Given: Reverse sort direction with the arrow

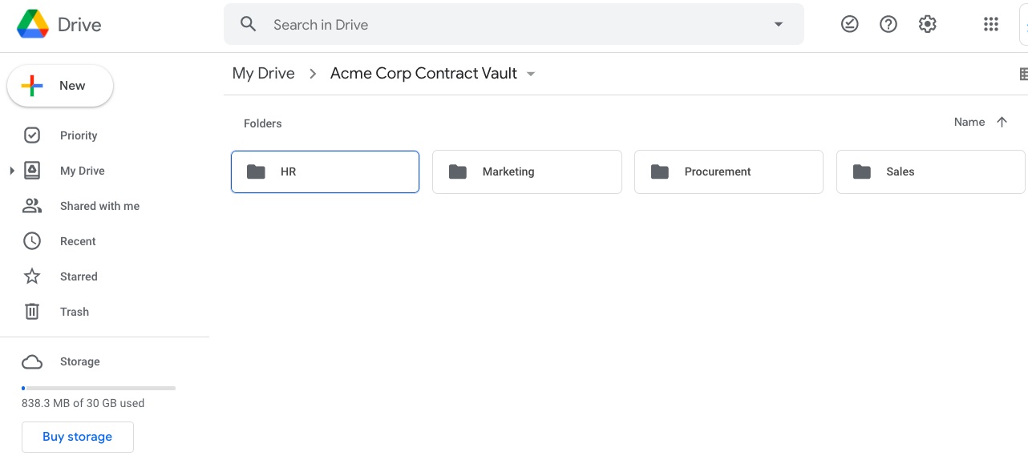Looking at the screenshot, I should tap(1002, 122).
